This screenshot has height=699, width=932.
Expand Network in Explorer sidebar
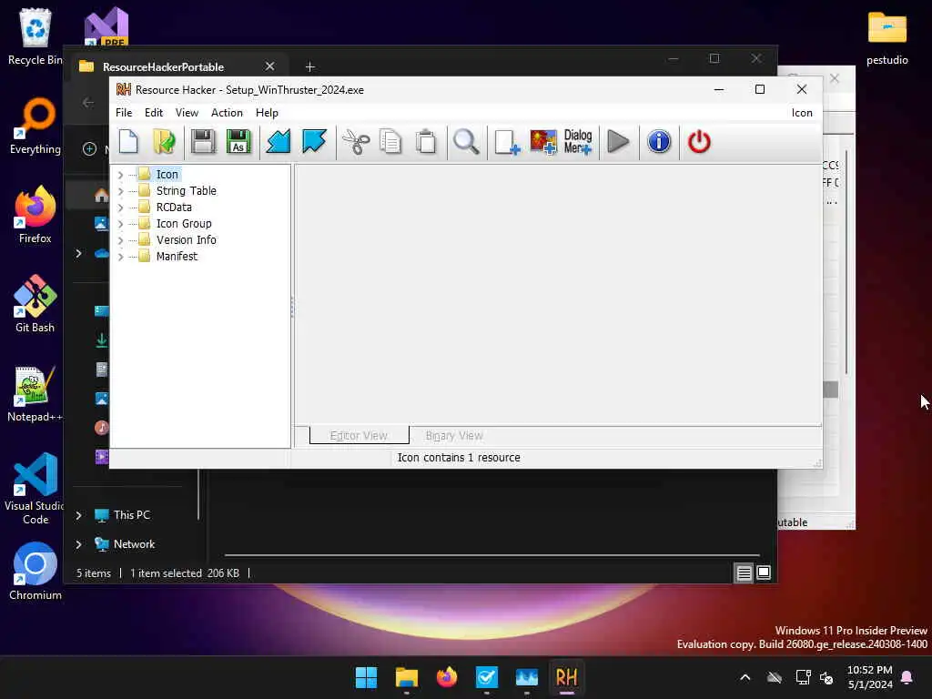[78, 544]
